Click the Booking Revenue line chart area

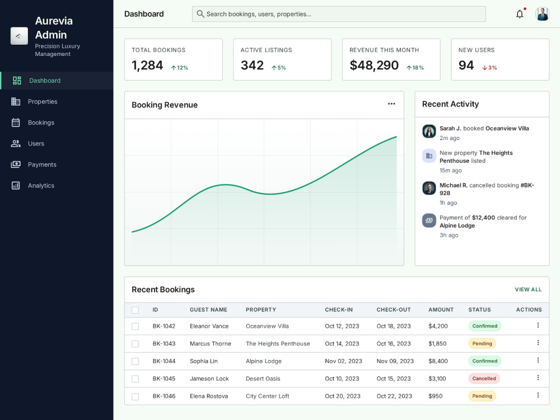click(x=264, y=192)
